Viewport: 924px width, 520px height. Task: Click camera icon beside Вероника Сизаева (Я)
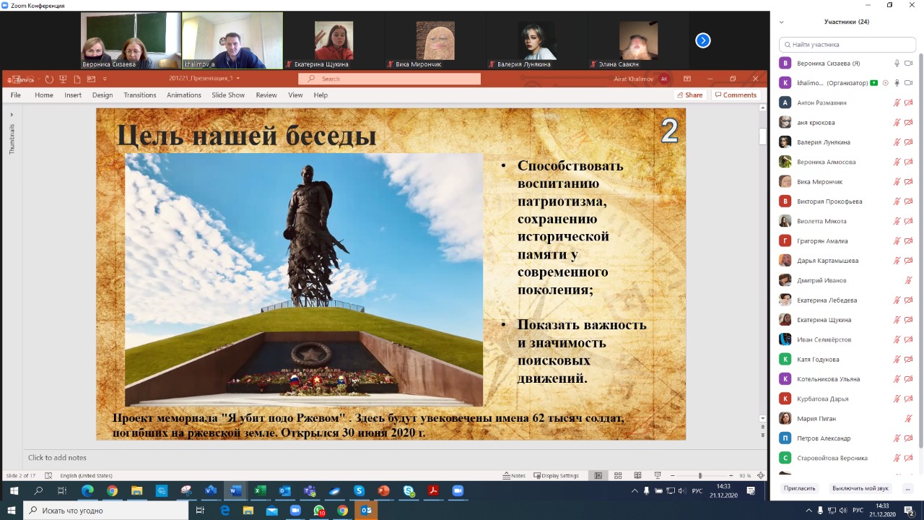click(x=909, y=64)
